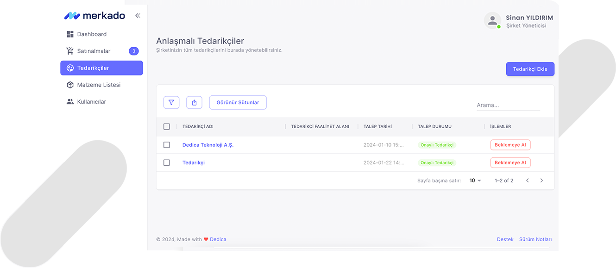Click the Merkado logo

95,16
